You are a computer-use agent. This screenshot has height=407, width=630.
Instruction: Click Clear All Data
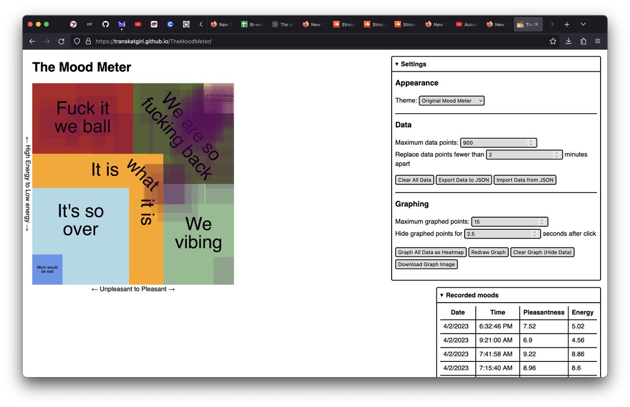pyautogui.click(x=414, y=180)
